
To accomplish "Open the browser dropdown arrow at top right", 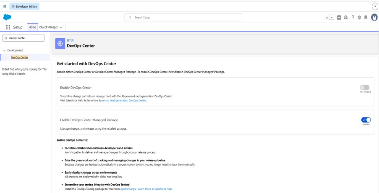I will (375, 7).
